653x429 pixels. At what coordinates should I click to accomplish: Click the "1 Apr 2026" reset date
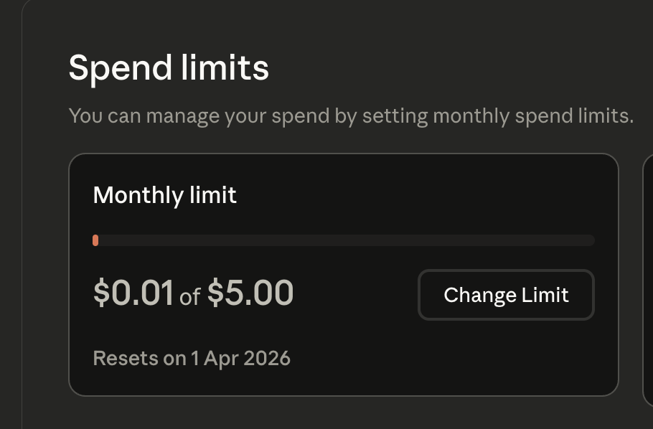[240, 358]
